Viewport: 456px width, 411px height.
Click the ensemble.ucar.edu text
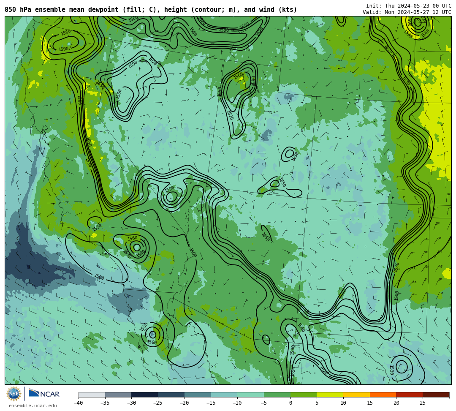[x=33, y=406]
